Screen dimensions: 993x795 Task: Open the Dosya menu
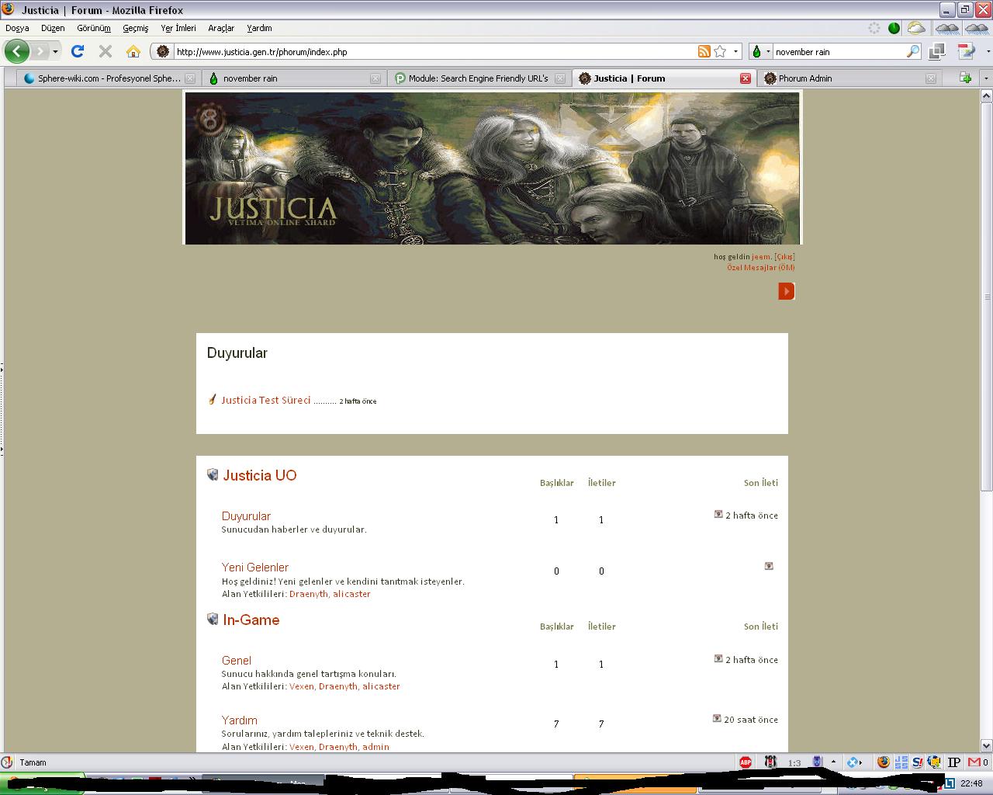click(x=17, y=28)
